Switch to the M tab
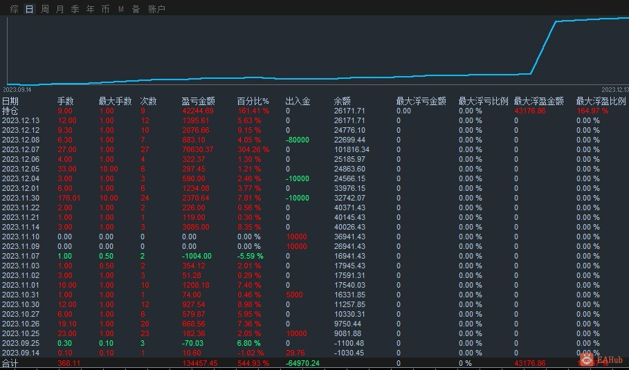The image size is (629, 370). [x=120, y=9]
